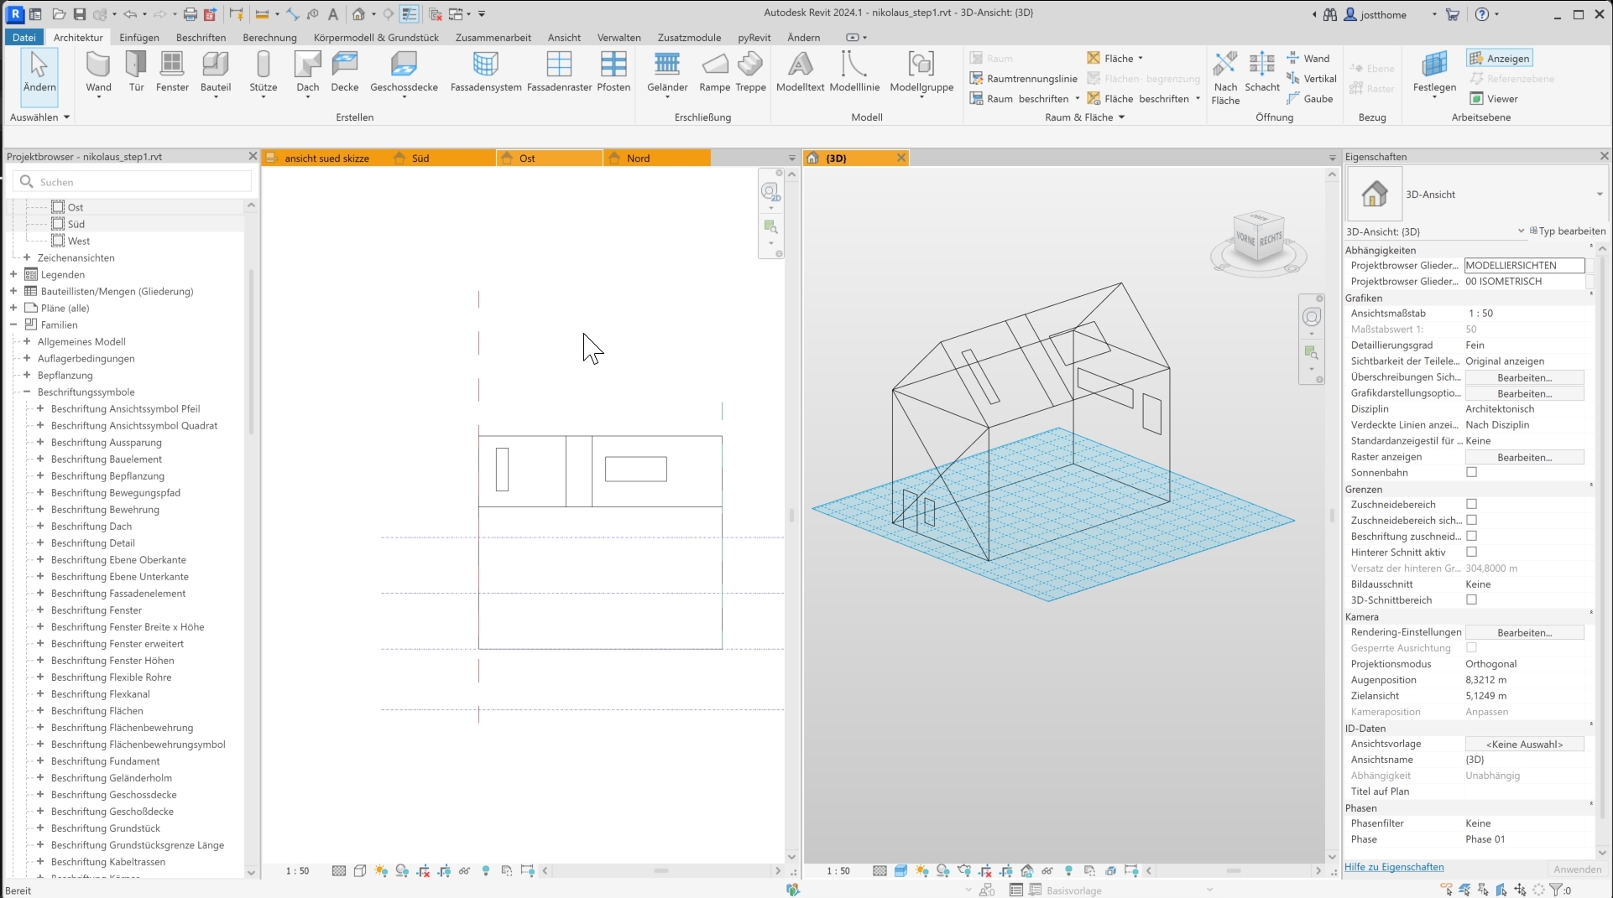Image resolution: width=1613 pixels, height=898 pixels.
Task: Enable the Sonnenbahn checkbox
Action: [x=1471, y=473]
